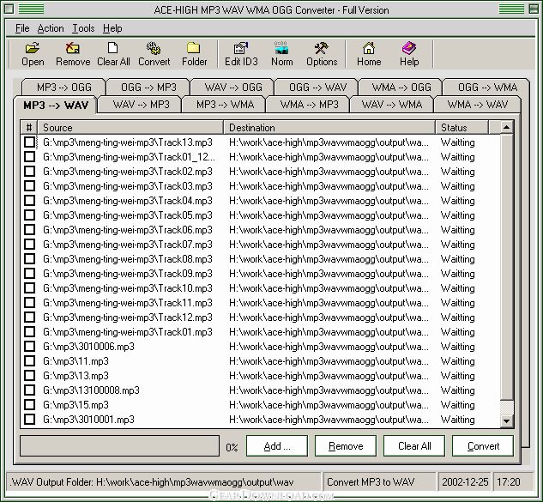The image size is (543, 502).
Task: Click the Remove toolbar icon
Action: [73, 54]
